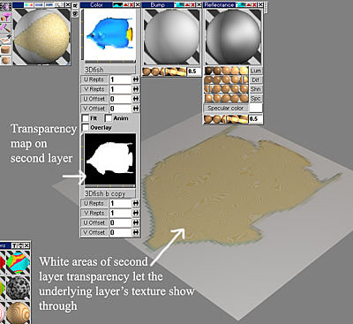Toggle the Anim checkbox
The image size is (353, 324).
point(109,118)
